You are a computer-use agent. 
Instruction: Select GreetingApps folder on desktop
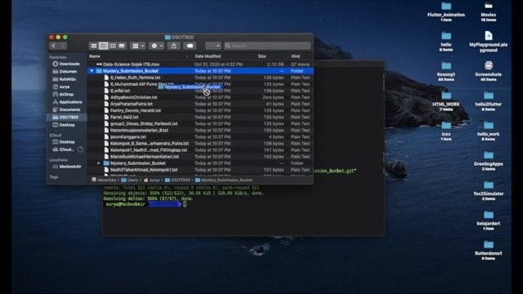point(489,161)
